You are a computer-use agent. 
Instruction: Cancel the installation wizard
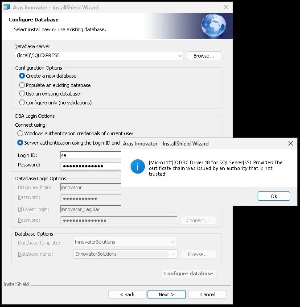click(207, 295)
